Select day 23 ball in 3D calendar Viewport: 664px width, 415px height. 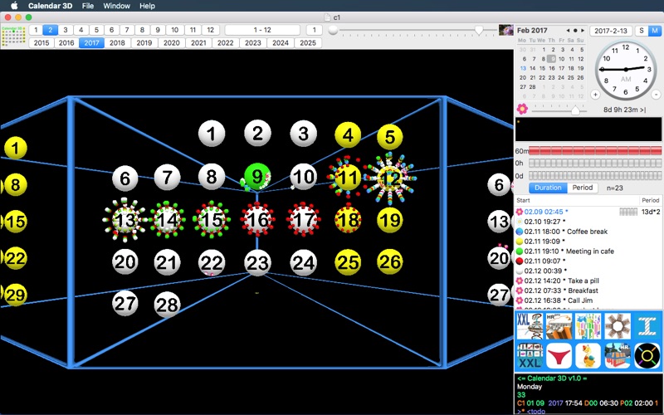[257, 262]
